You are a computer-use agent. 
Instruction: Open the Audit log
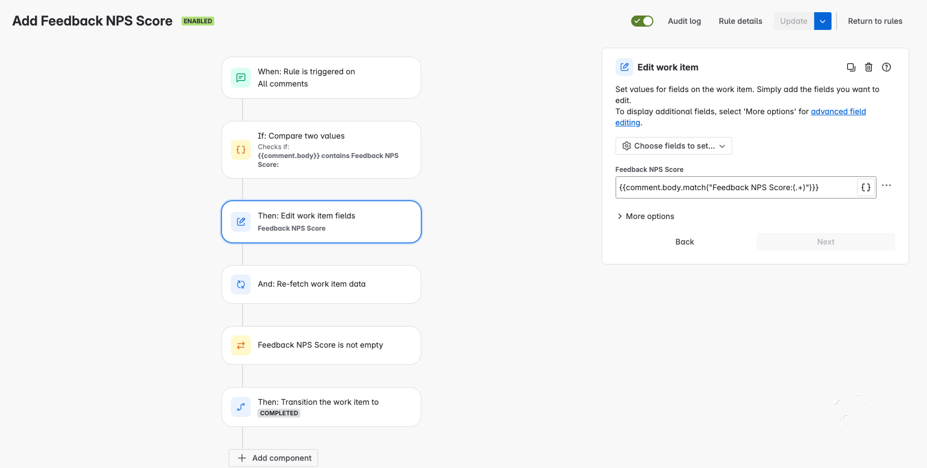tap(684, 21)
